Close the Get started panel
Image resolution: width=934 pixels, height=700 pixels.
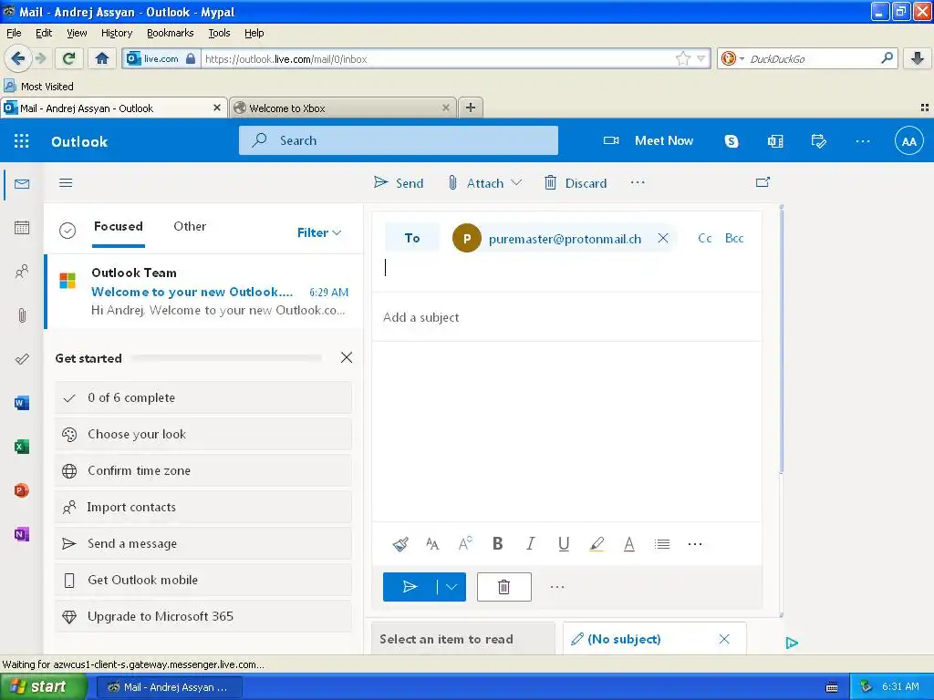[x=346, y=357]
